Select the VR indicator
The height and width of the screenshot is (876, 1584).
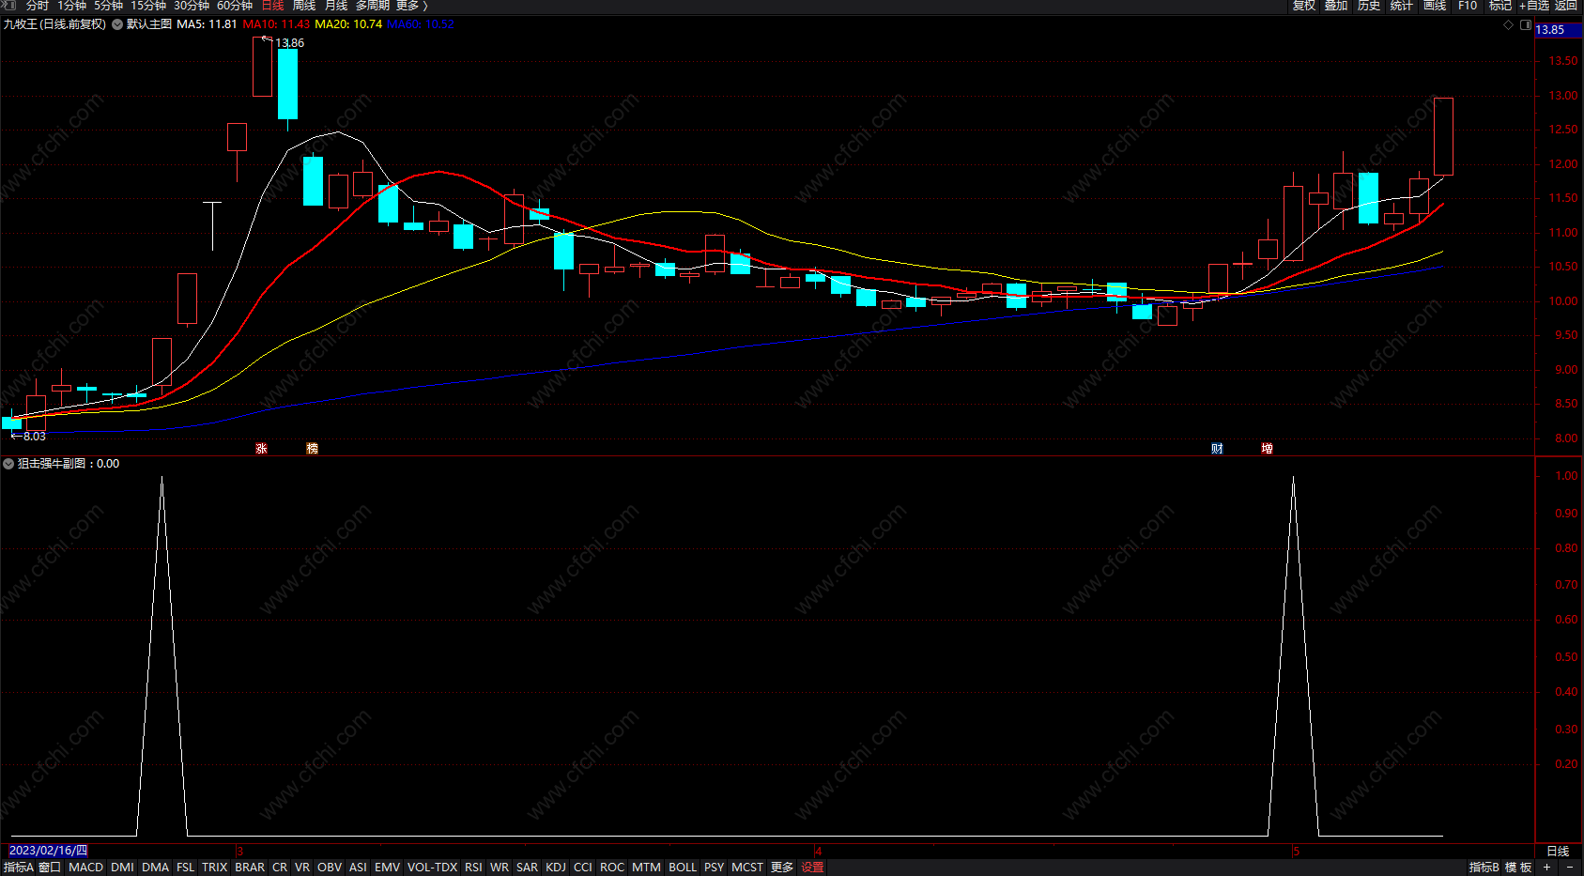pyautogui.click(x=302, y=868)
